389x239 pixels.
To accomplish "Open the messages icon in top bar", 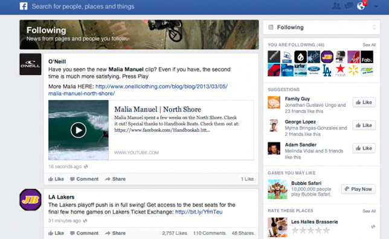I will (349, 6).
